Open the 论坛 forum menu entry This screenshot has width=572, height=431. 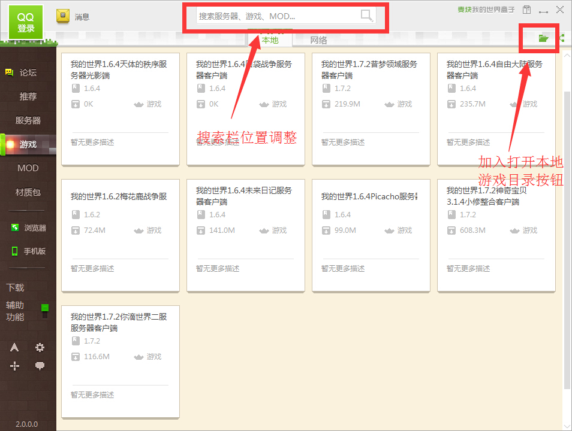(x=28, y=72)
